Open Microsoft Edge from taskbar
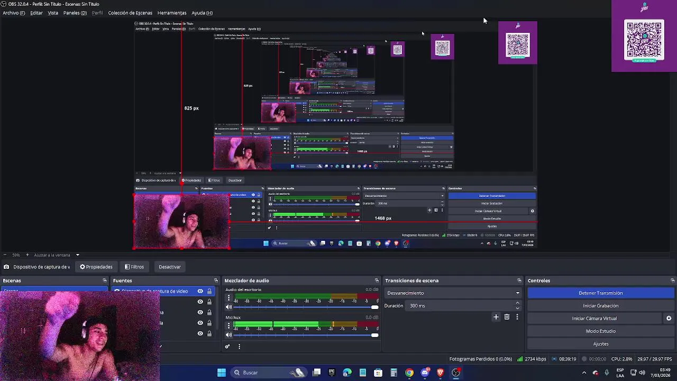The image size is (677, 381). pyautogui.click(x=347, y=373)
